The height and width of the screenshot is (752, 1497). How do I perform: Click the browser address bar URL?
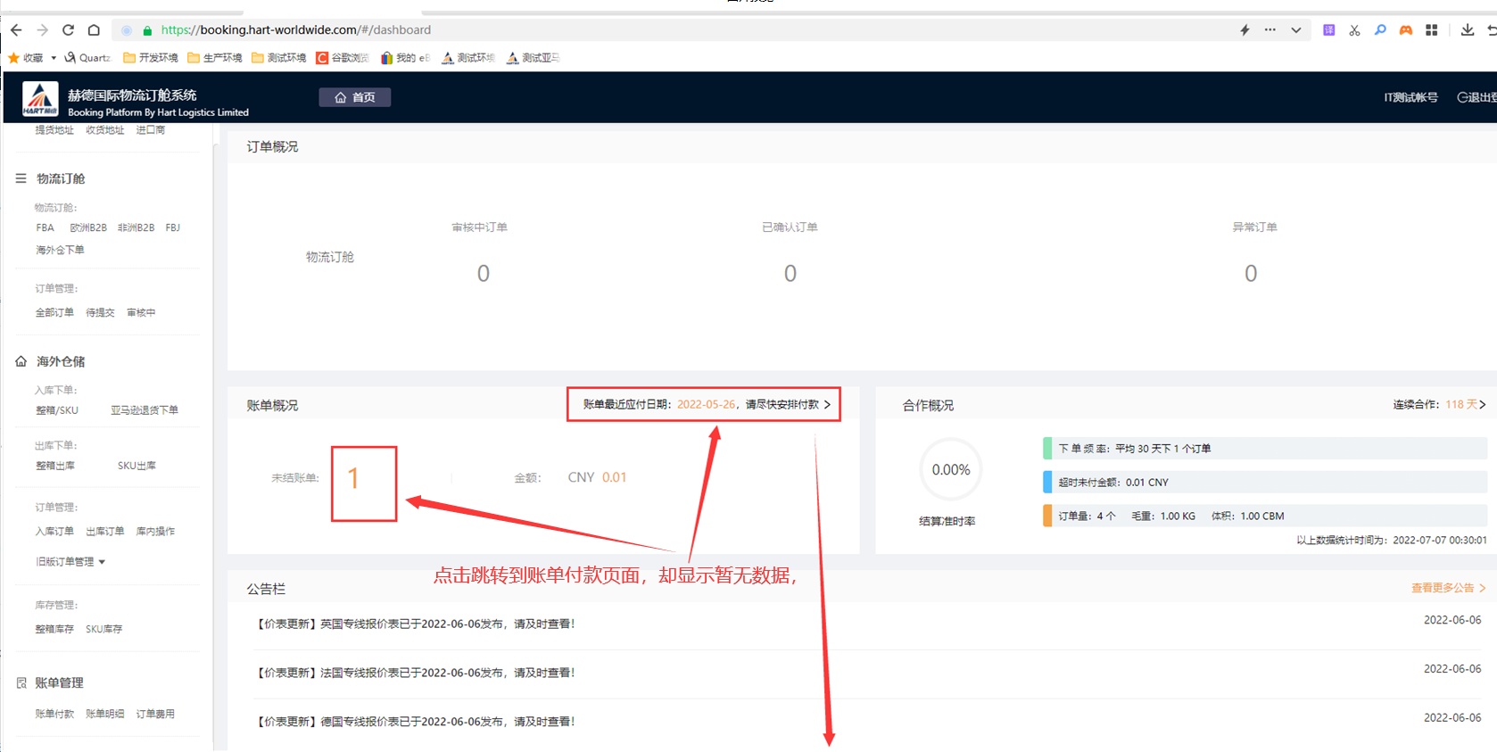pos(295,30)
